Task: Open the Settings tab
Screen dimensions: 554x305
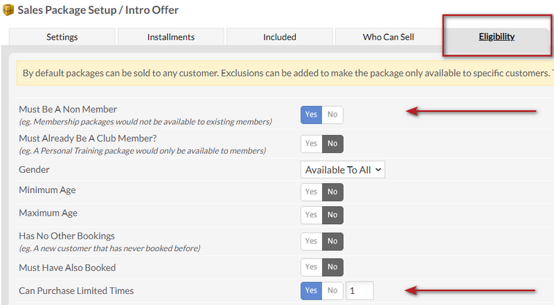Action: (62, 37)
